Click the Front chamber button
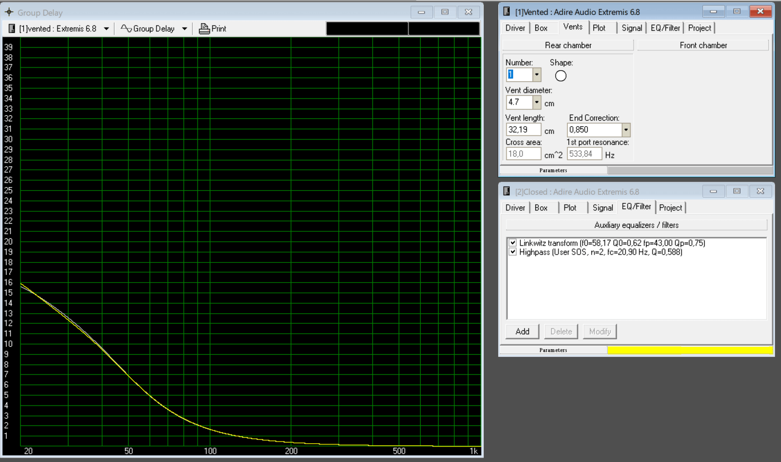 coord(704,45)
